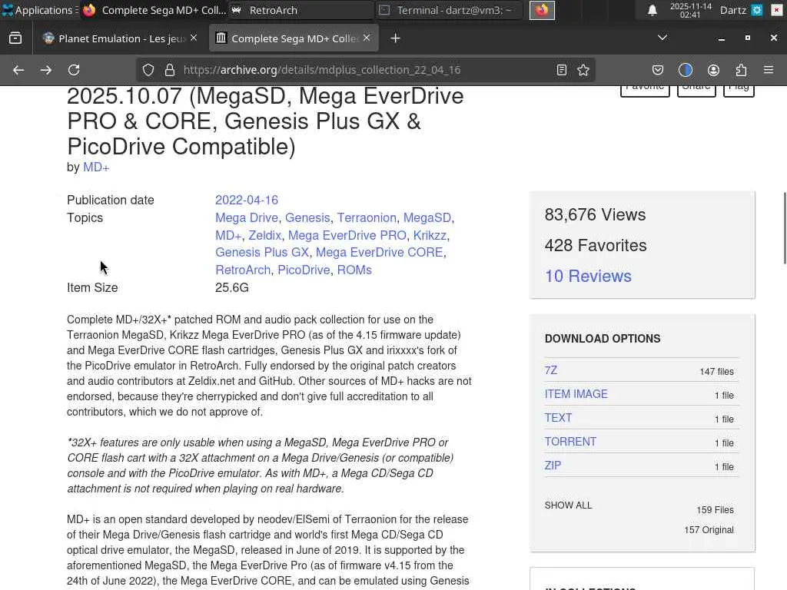Open the Pocket save icon

tap(658, 70)
